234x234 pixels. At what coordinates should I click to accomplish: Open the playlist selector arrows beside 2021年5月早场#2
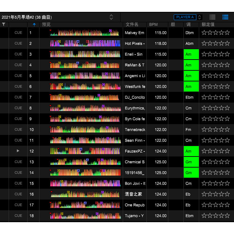111,17
